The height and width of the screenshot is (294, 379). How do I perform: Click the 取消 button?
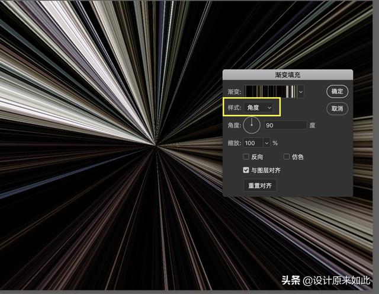[337, 108]
